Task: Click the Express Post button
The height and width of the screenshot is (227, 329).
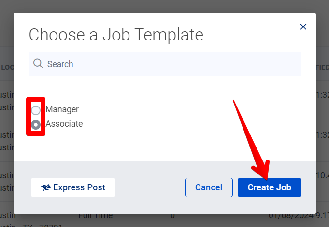Action: point(73,187)
